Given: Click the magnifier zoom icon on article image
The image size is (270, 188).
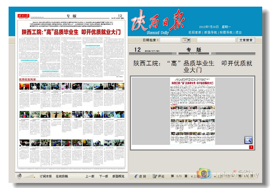Looking at the screenshot, I should 248,140.
